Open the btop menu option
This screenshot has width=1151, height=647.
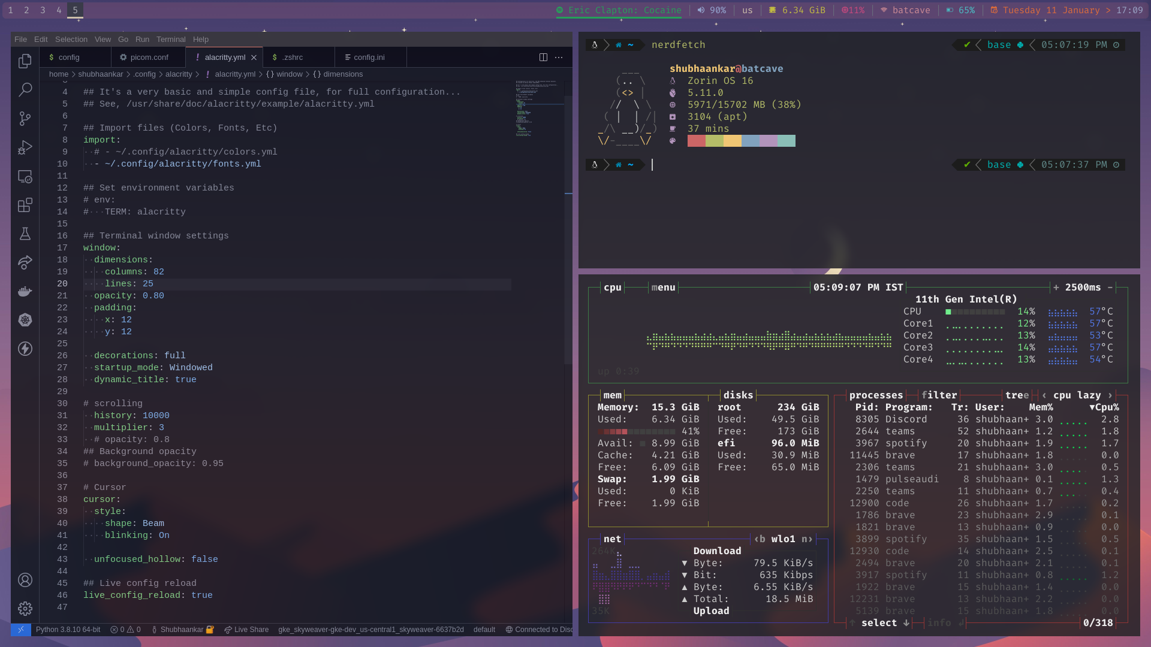(663, 288)
